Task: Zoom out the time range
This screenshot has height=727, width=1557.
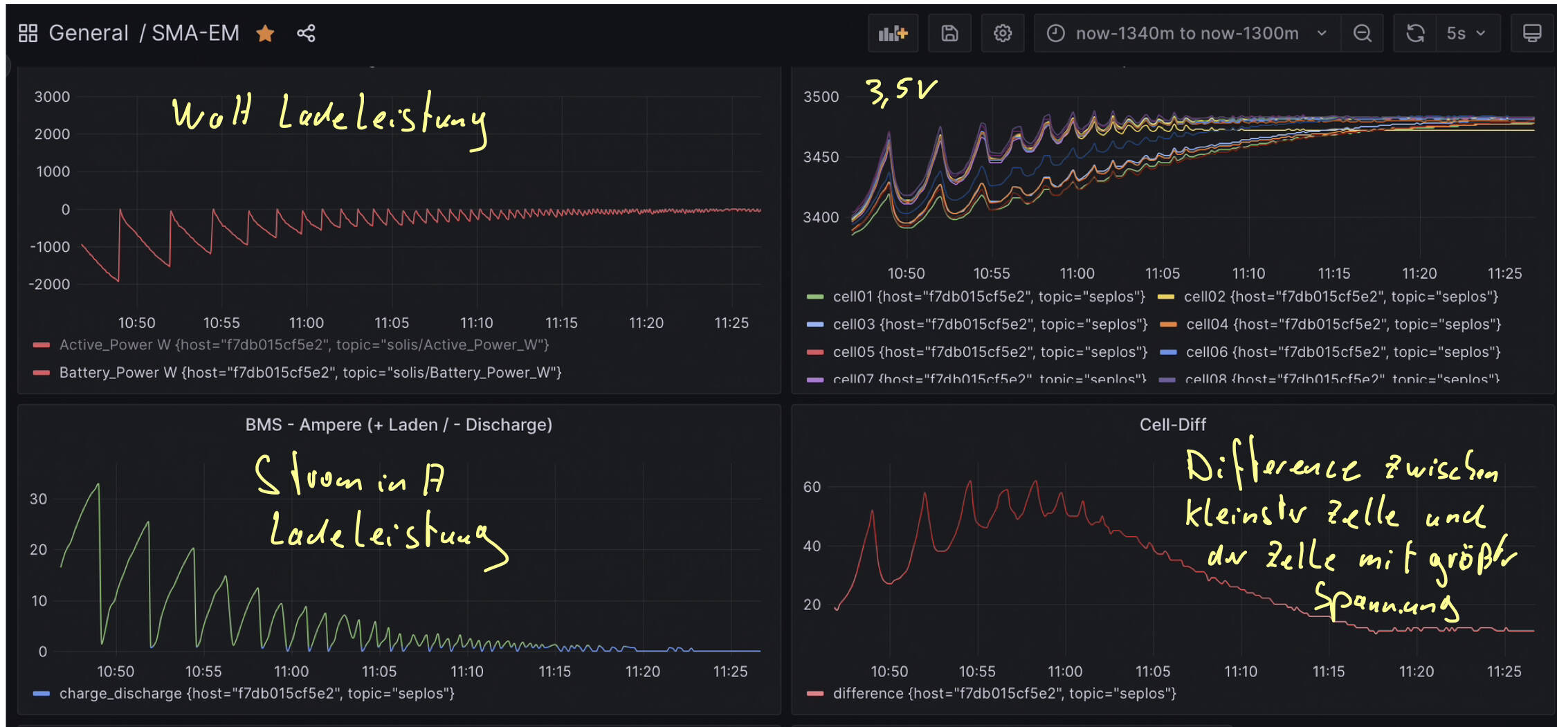Action: (x=1362, y=33)
